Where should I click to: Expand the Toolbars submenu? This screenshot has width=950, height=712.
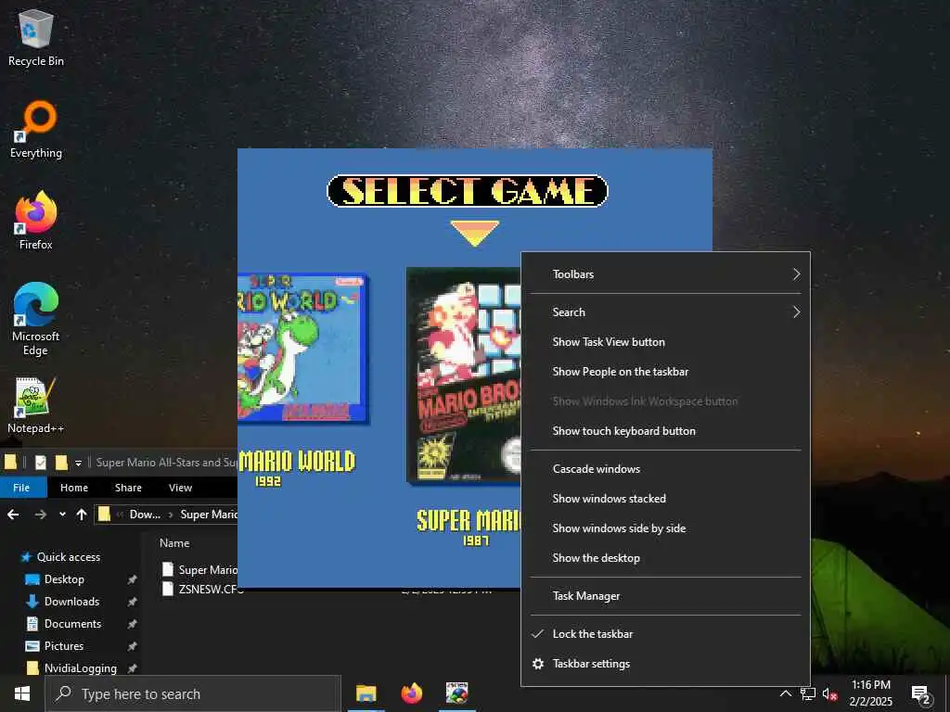[666, 274]
